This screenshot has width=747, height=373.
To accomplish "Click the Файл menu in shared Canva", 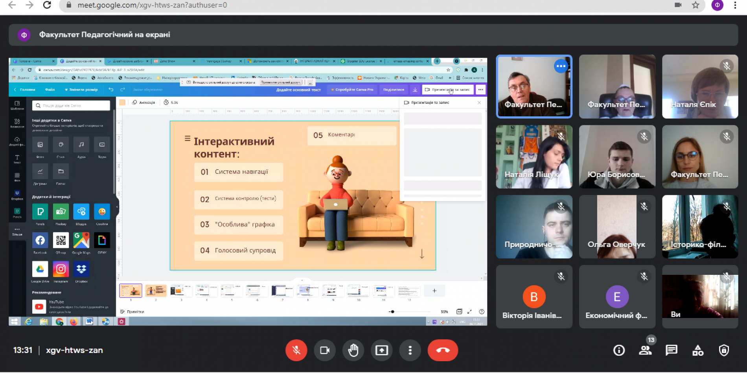I will click(50, 90).
